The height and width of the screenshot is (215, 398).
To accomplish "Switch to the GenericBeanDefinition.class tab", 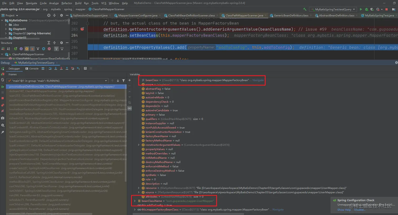I will click(x=291, y=16).
